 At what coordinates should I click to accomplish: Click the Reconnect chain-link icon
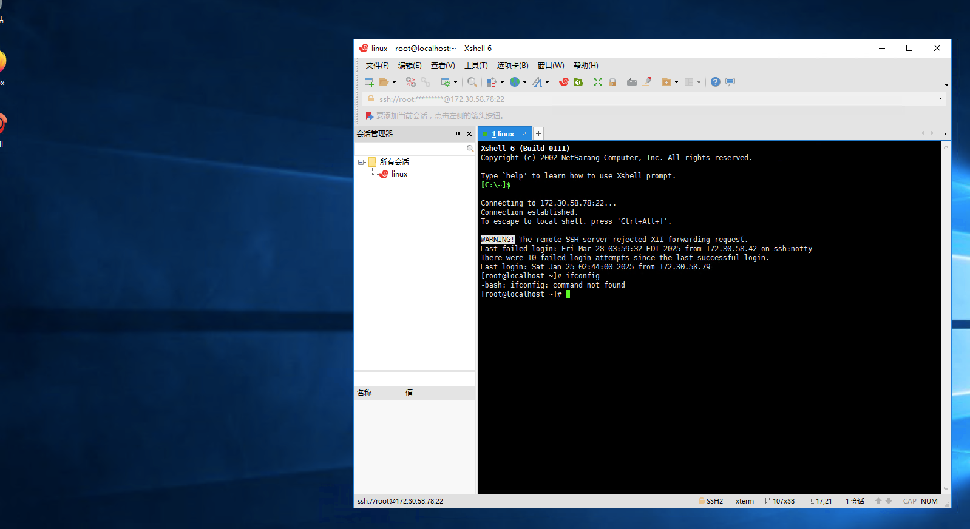click(426, 82)
